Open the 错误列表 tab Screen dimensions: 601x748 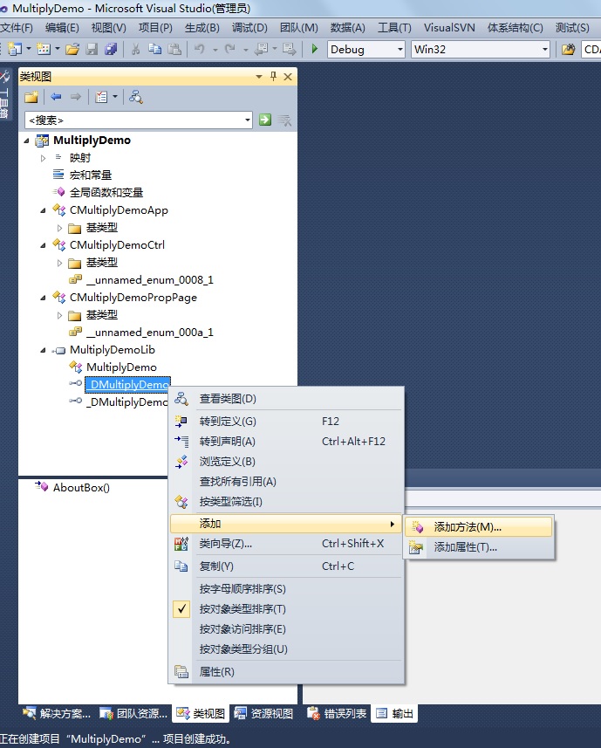point(337,714)
